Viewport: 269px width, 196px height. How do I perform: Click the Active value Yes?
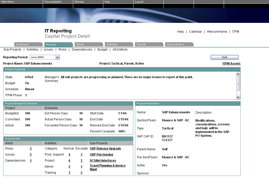pyautogui.click(x=164, y=165)
